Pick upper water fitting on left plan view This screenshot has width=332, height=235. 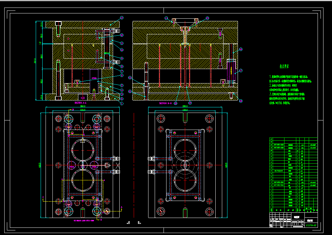coord(116,158)
